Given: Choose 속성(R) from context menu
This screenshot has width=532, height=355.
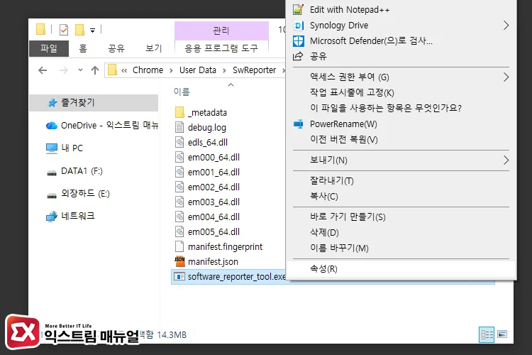Looking at the screenshot, I should point(401,269).
